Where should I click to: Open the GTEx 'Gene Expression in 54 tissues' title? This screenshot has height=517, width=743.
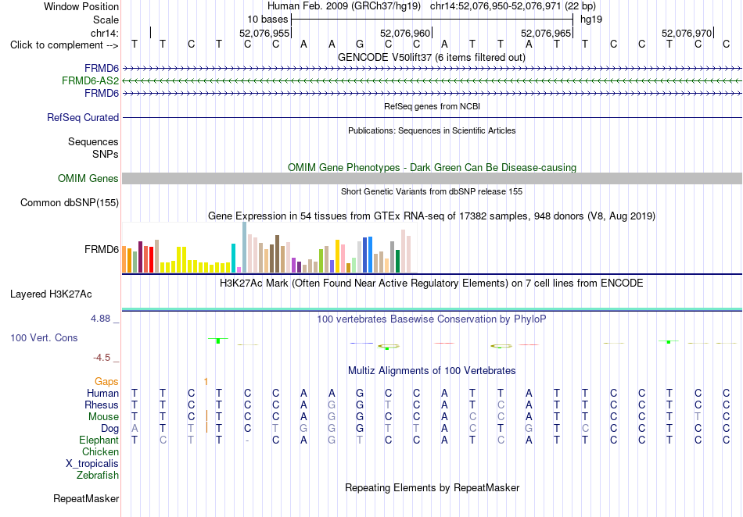pyautogui.click(x=432, y=216)
